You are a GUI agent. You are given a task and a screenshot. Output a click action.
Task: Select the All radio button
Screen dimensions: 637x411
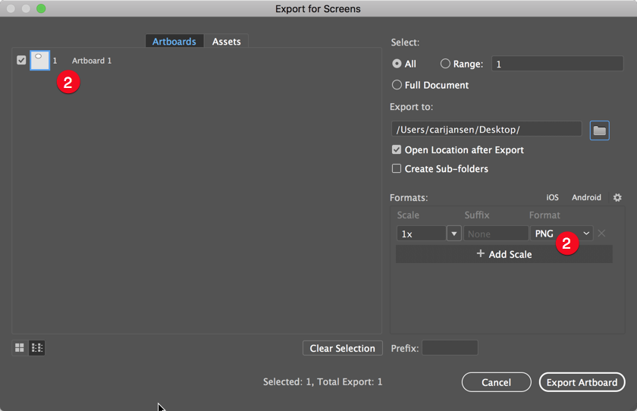397,64
